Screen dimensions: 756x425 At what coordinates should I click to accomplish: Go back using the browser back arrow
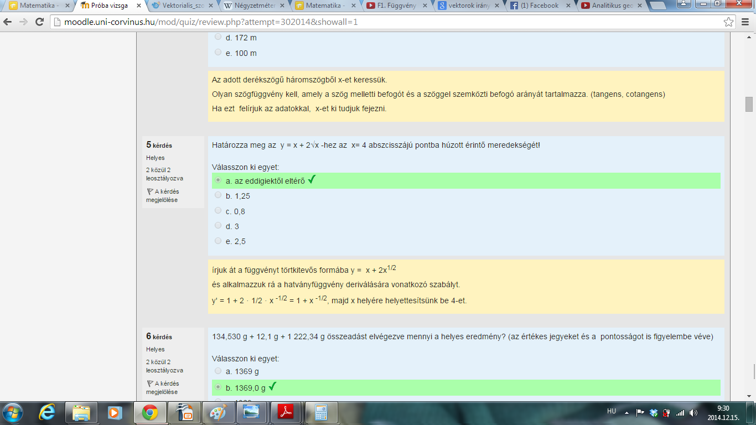9,22
